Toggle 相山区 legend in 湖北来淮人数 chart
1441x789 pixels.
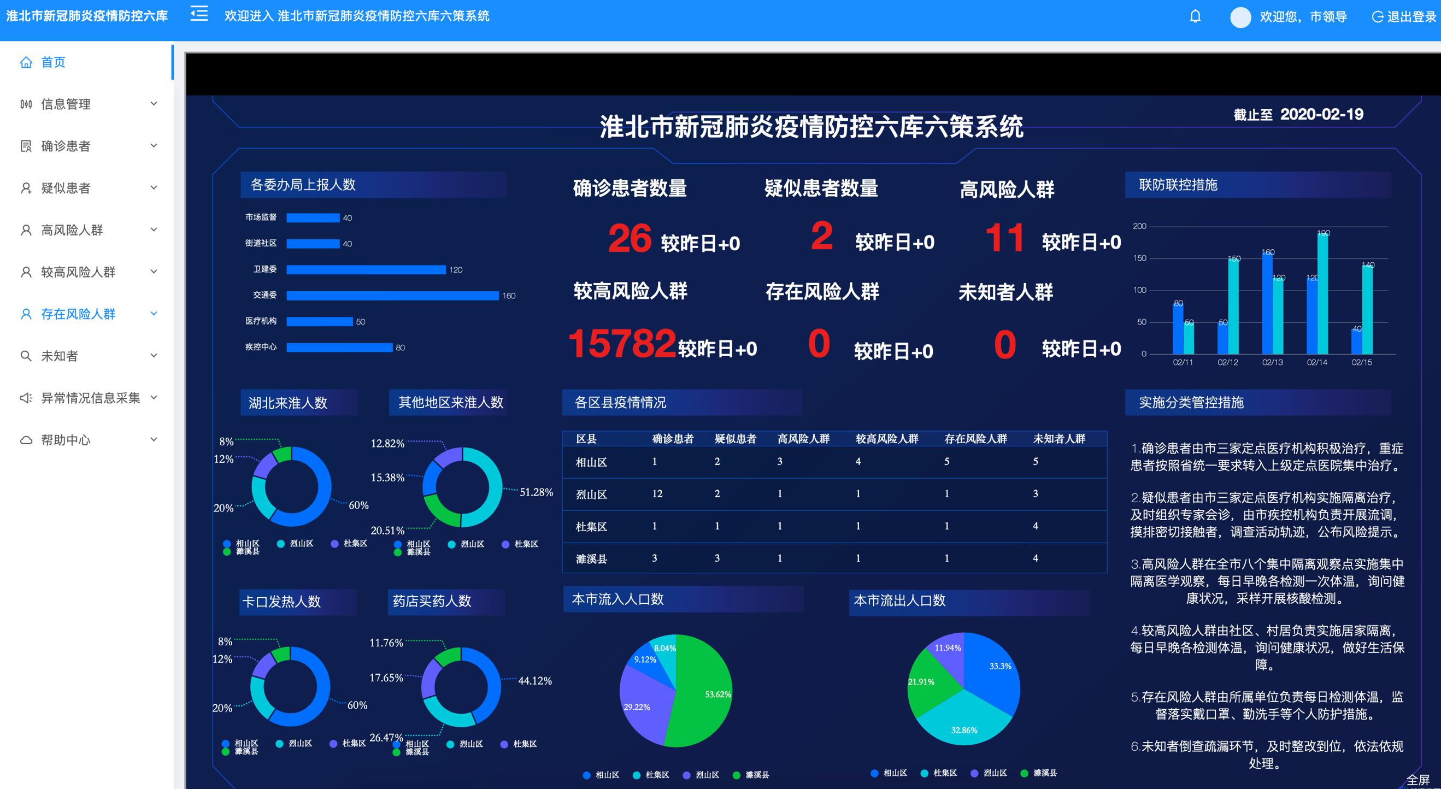click(x=241, y=543)
